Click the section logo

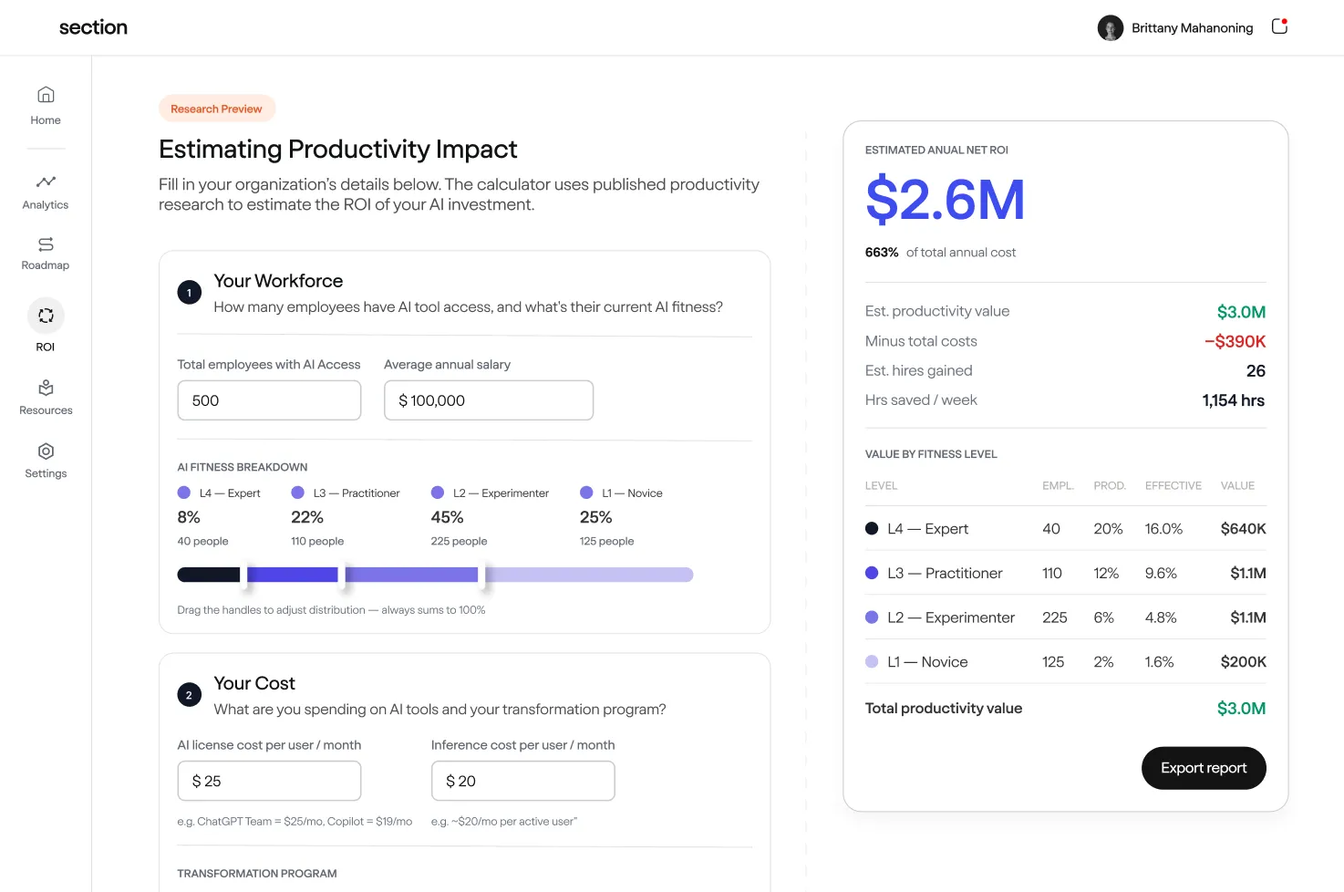pyautogui.click(x=93, y=27)
